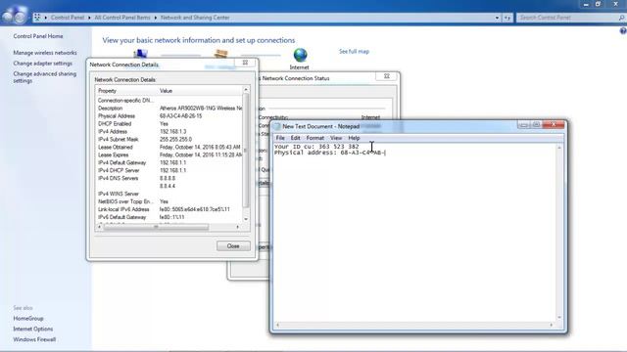627x352 pixels.
Task: Open the Edit menu in Notepad
Action: point(296,138)
